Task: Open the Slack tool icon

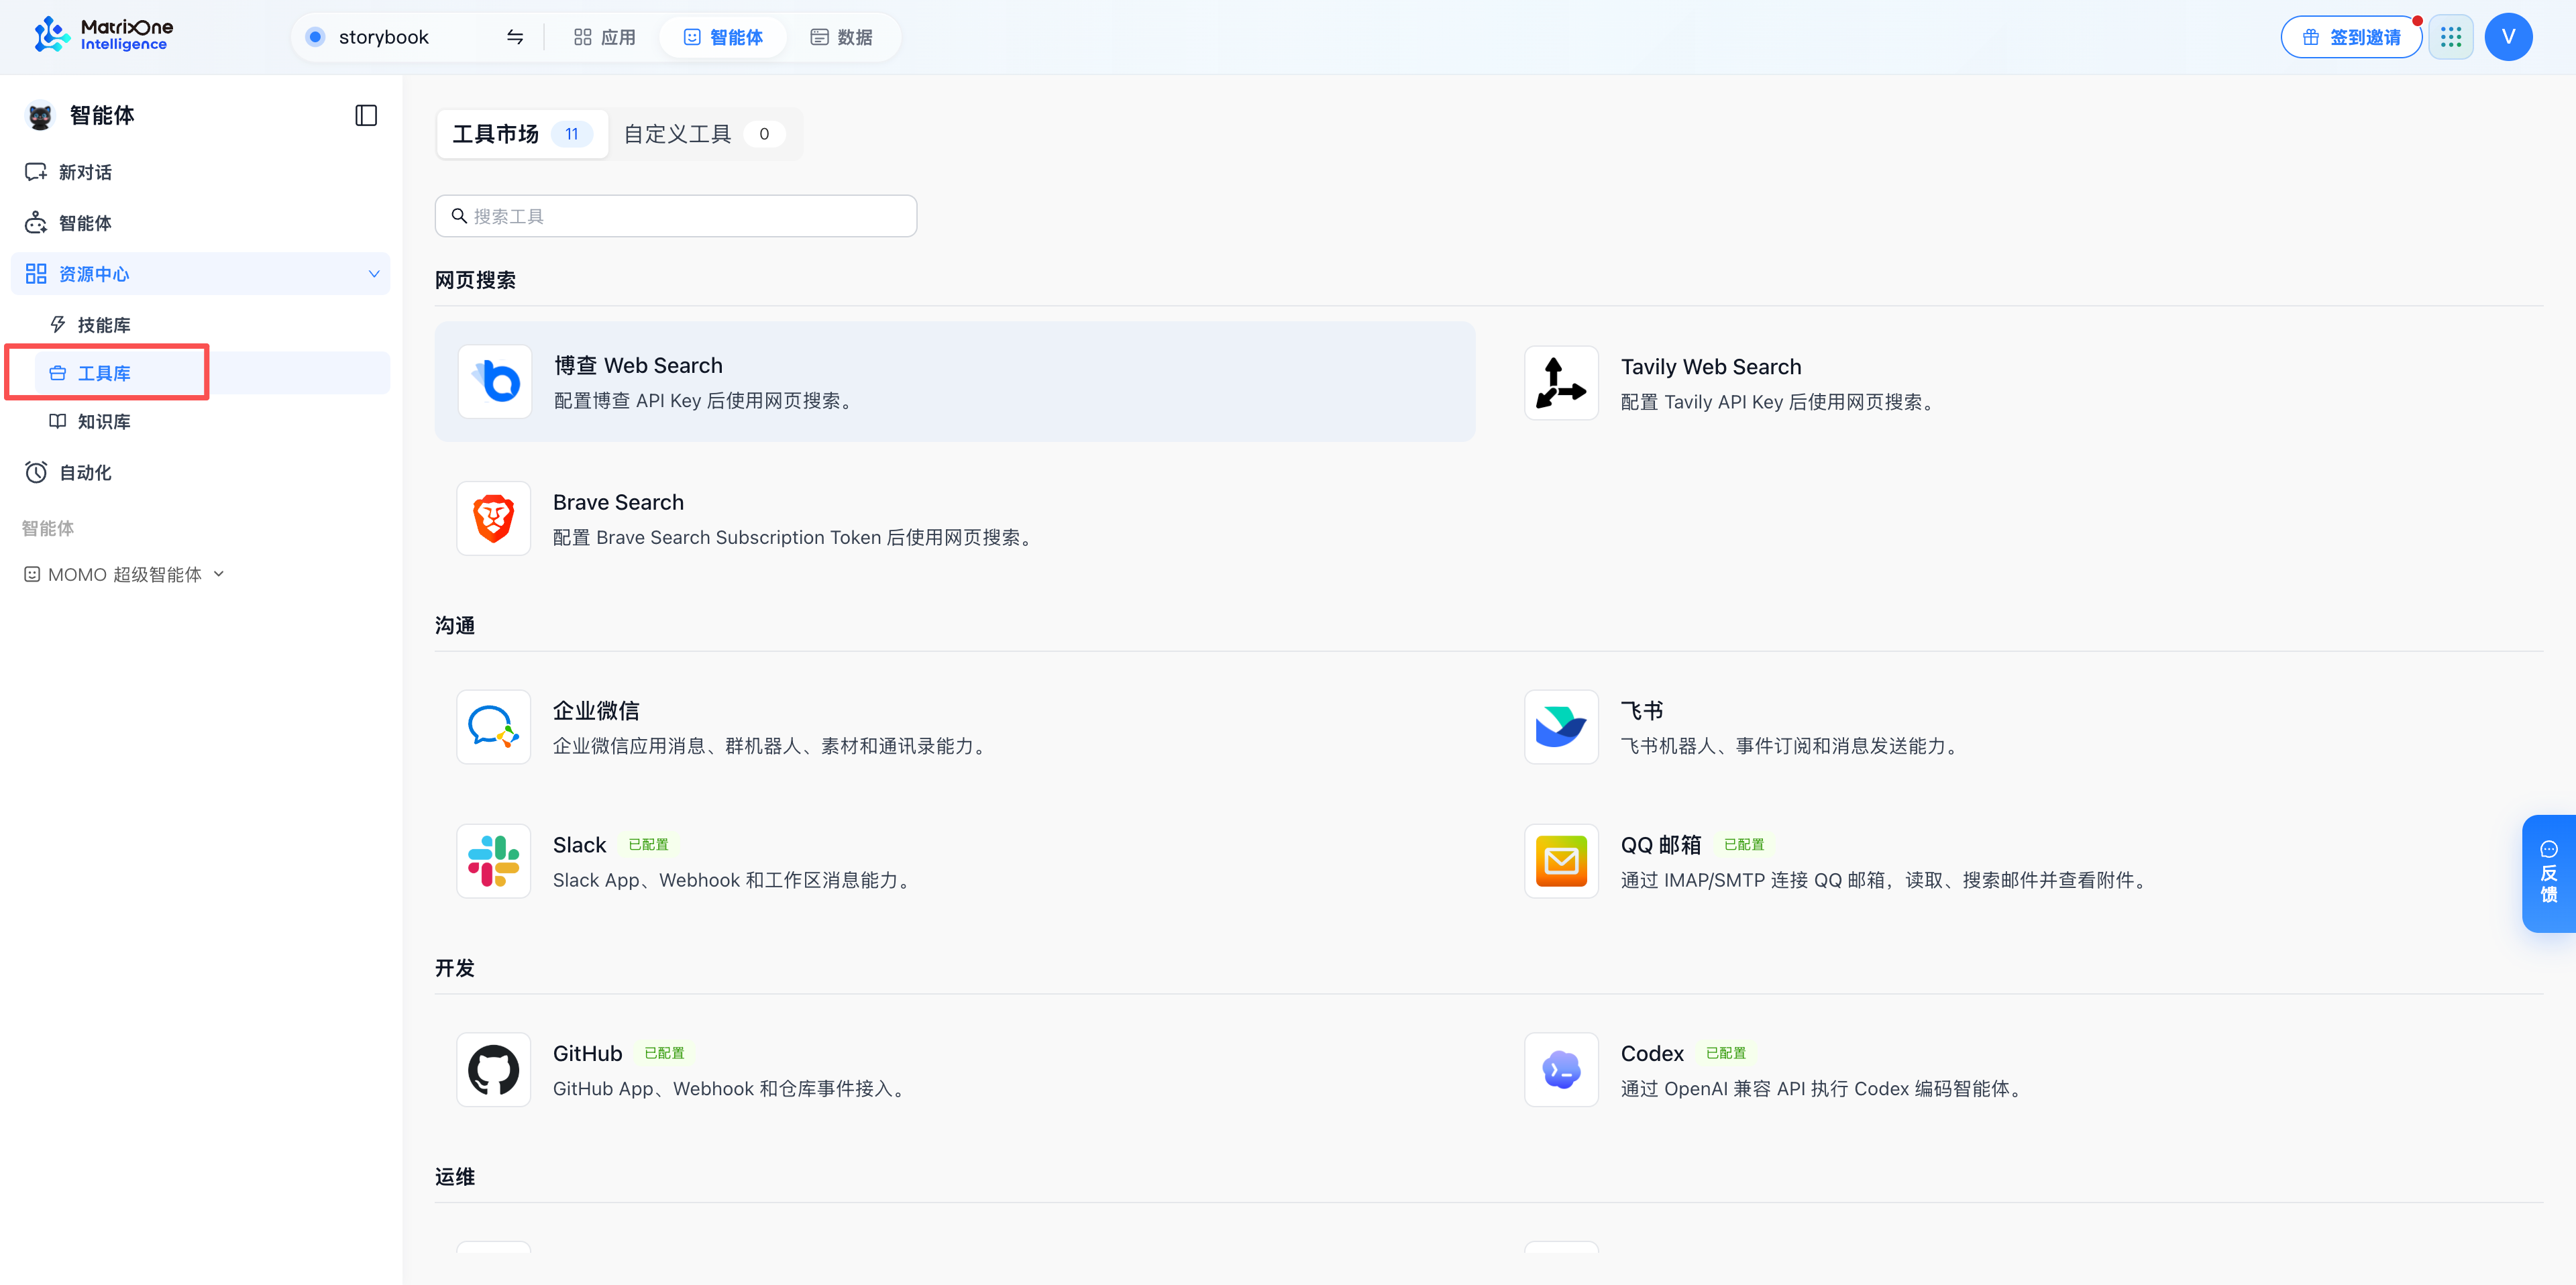Action: click(x=494, y=861)
